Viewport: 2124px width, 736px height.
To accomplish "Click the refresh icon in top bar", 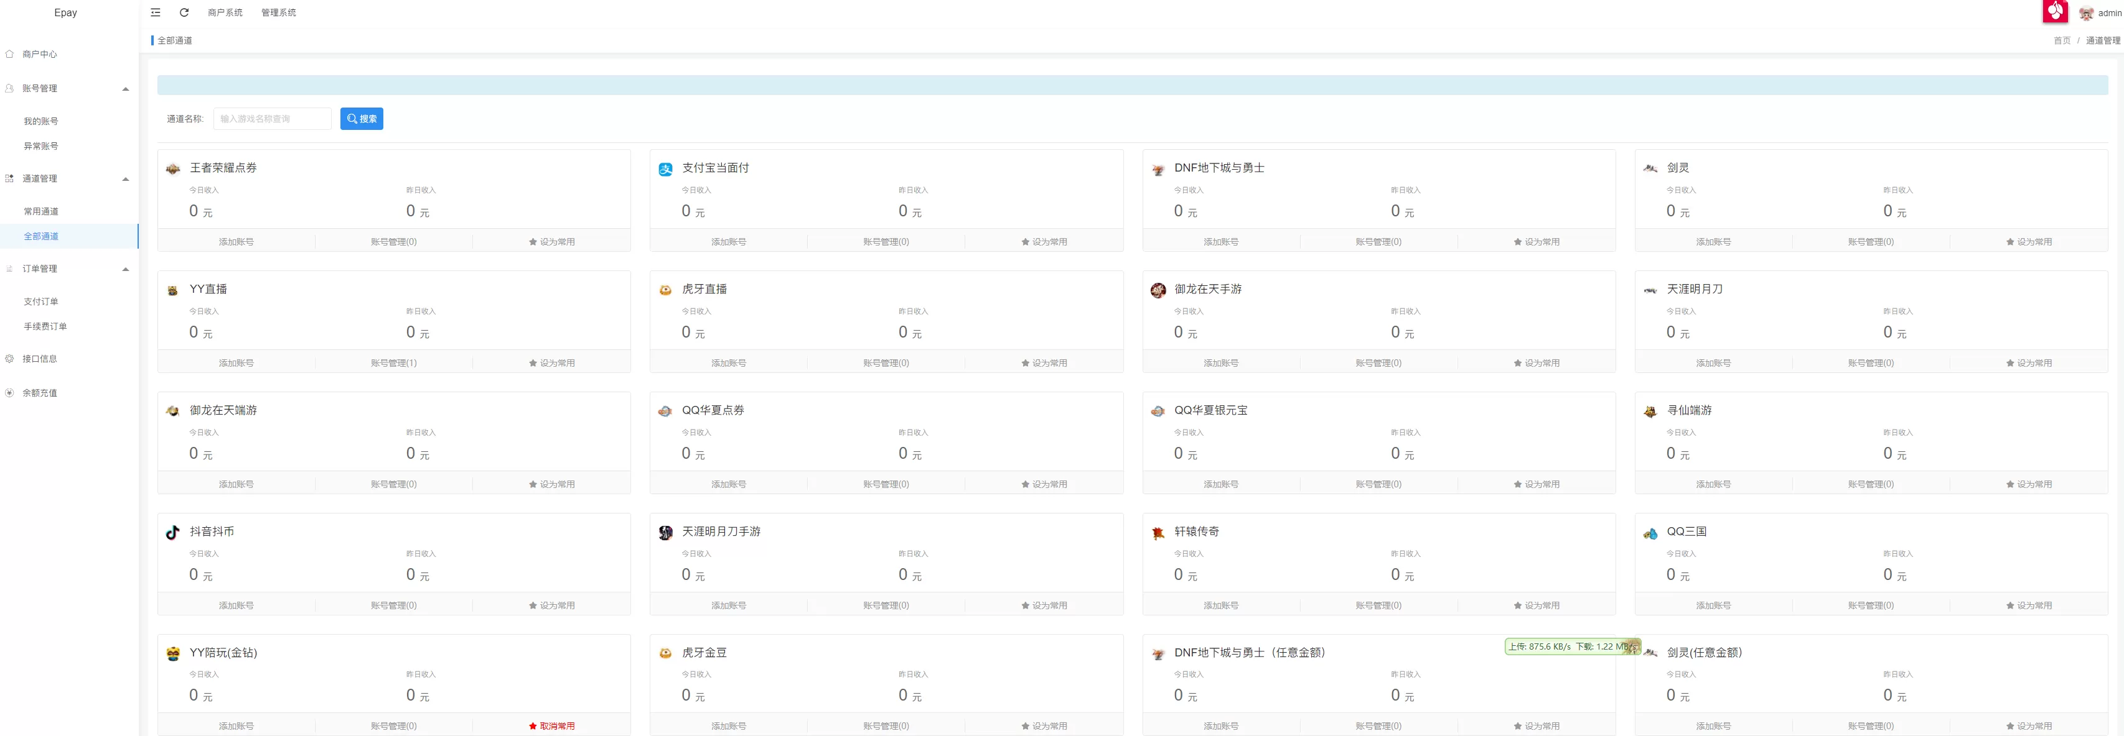I will (x=184, y=12).
